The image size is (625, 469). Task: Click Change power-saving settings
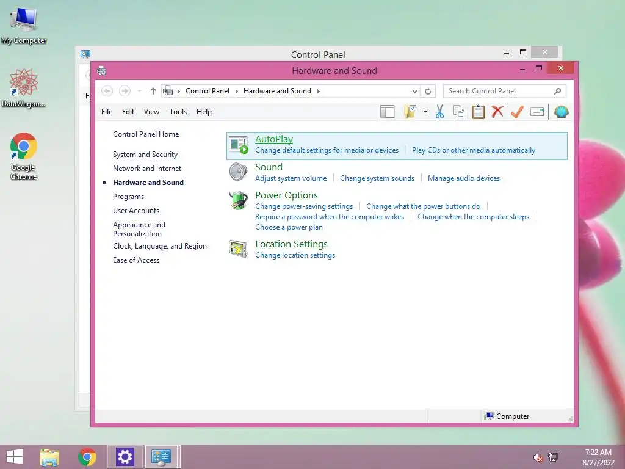(304, 206)
